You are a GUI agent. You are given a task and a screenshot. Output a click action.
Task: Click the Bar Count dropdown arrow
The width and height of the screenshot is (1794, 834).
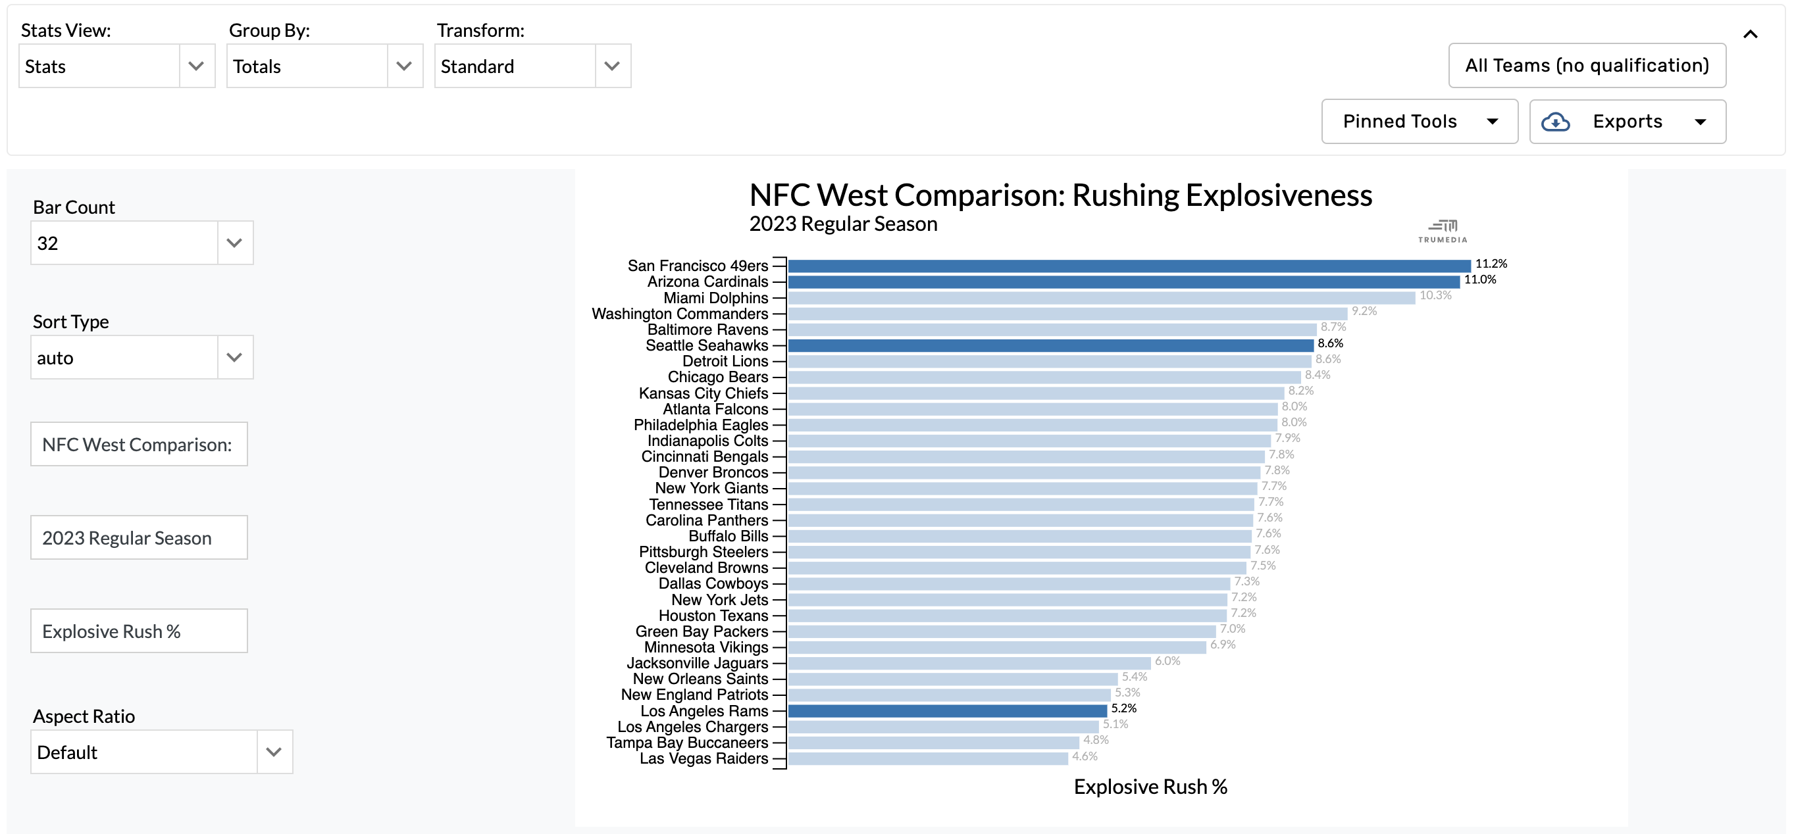tap(234, 242)
